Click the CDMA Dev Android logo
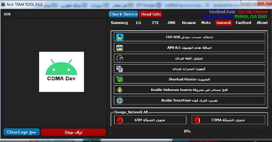 (62, 72)
